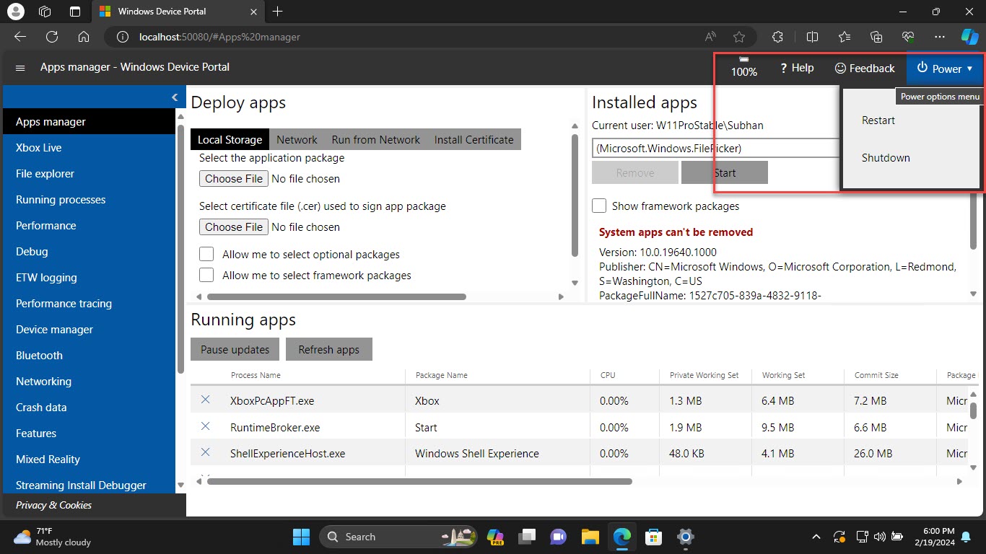Viewport: 986px width, 554px height.
Task: Open the Favorites list icon
Action: pyautogui.click(x=845, y=37)
